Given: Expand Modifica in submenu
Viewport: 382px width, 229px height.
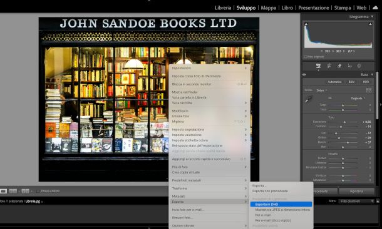Looking at the screenshot, I should coord(209,111).
